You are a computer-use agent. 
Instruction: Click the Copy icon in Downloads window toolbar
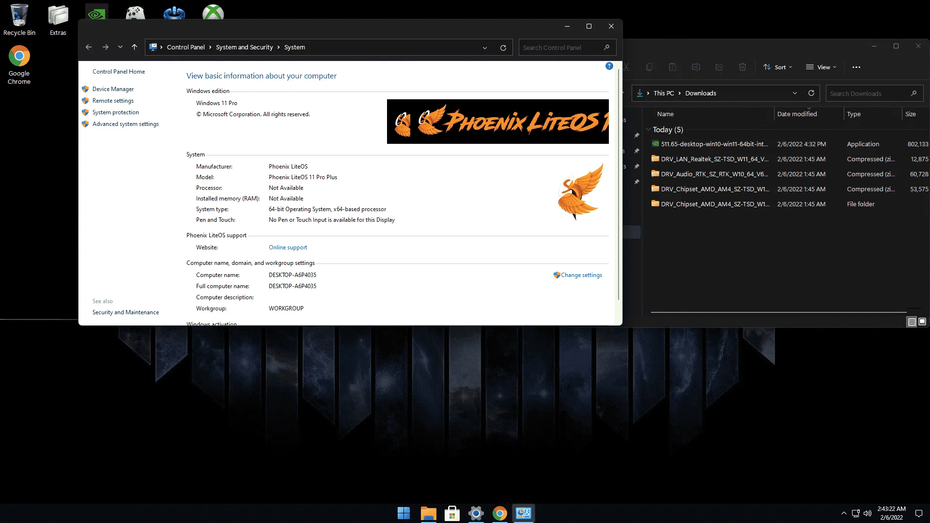[650, 67]
